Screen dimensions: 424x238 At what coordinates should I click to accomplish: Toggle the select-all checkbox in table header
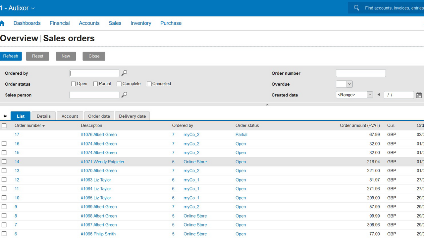click(x=4, y=126)
